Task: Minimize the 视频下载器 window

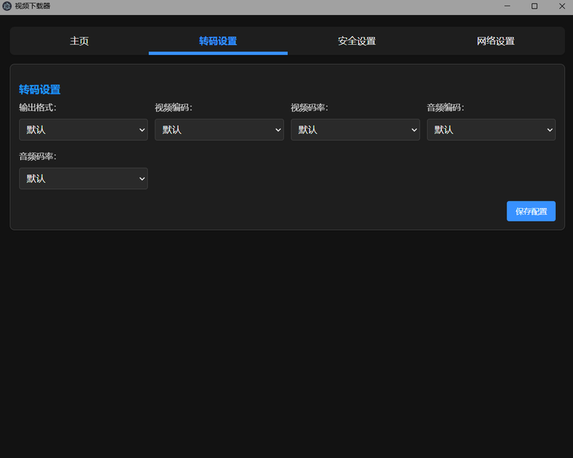Action: point(507,6)
